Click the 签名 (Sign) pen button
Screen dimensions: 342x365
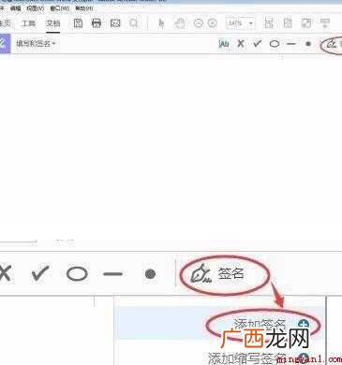pyautogui.click(x=217, y=274)
